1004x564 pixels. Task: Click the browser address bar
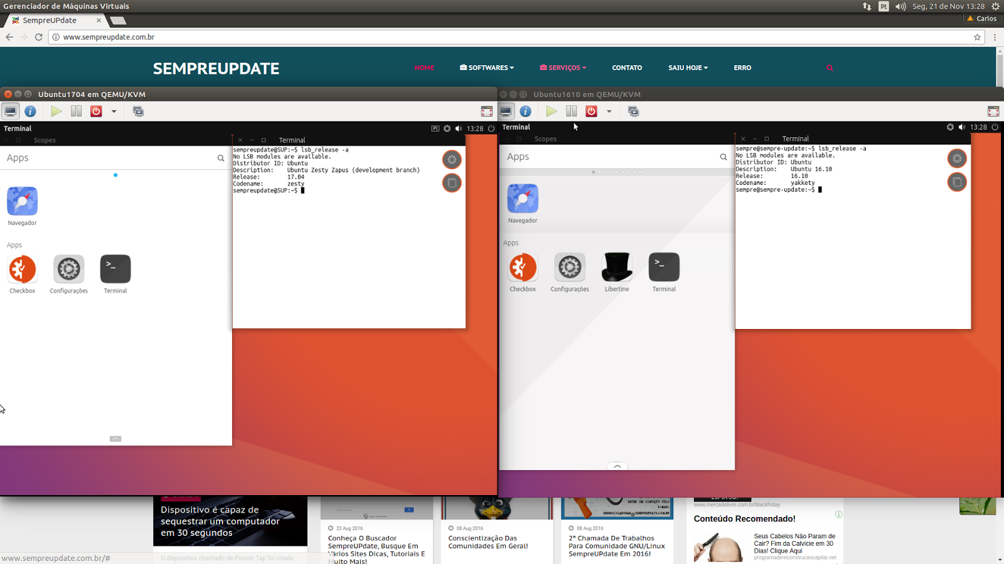[x=515, y=37]
